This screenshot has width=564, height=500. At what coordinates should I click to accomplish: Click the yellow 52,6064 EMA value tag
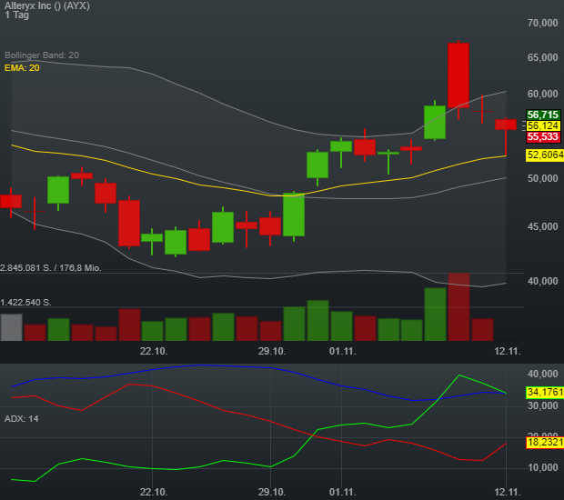[545, 155]
